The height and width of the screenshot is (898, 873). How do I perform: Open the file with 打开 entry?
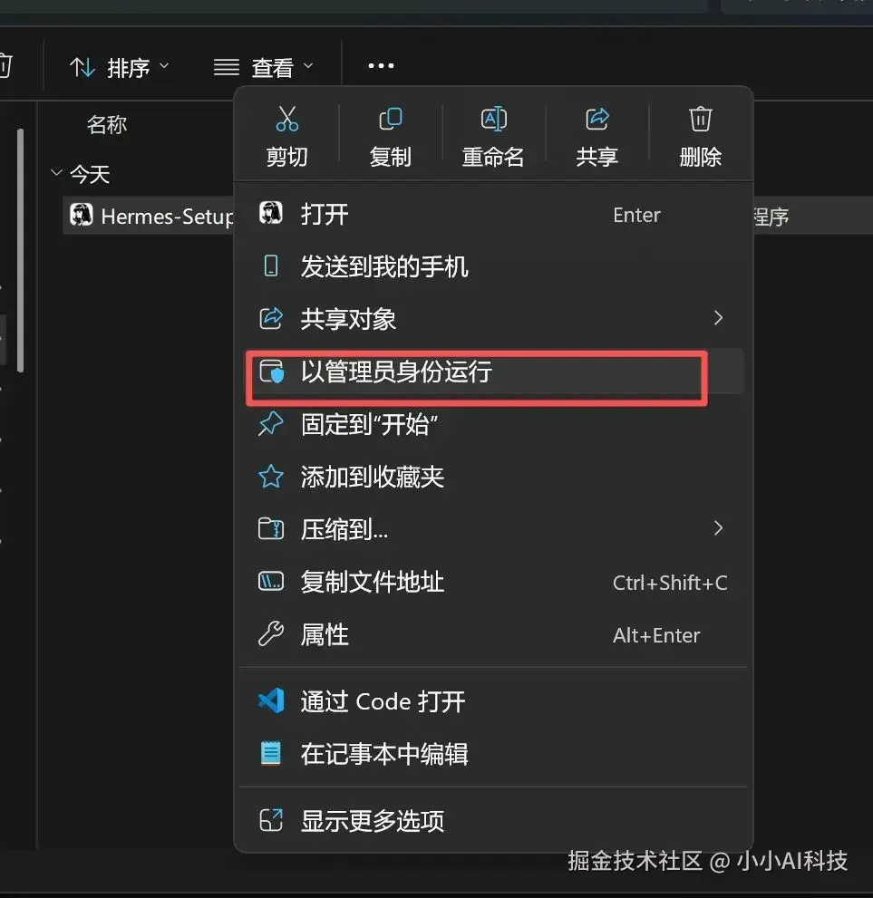493,215
